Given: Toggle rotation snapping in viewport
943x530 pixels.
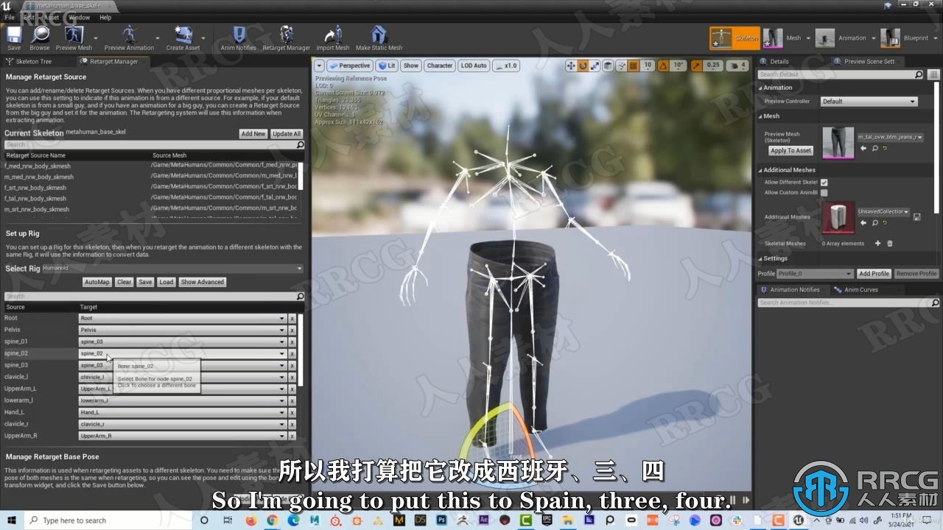Looking at the screenshot, I should (663, 66).
